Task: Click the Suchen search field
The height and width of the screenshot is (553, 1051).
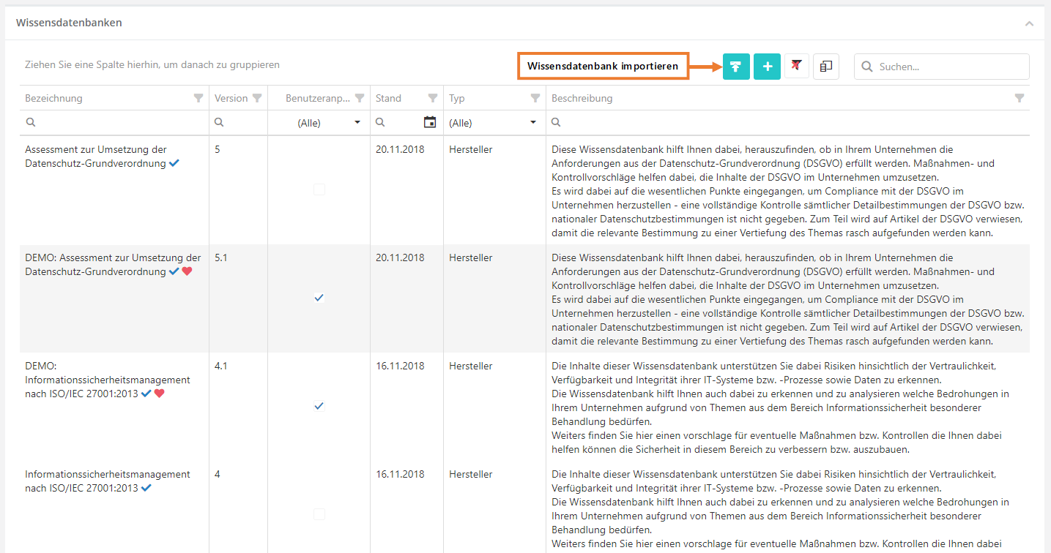Action: [948, 67]
